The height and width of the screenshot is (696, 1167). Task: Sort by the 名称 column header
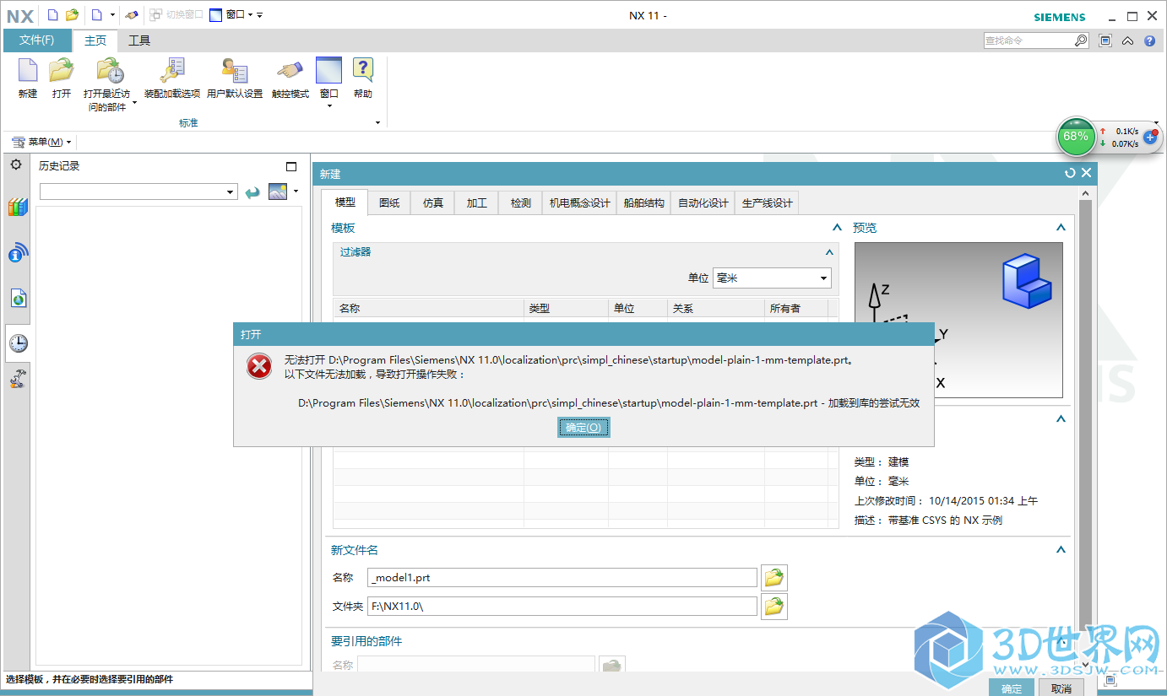coord(429,309)
